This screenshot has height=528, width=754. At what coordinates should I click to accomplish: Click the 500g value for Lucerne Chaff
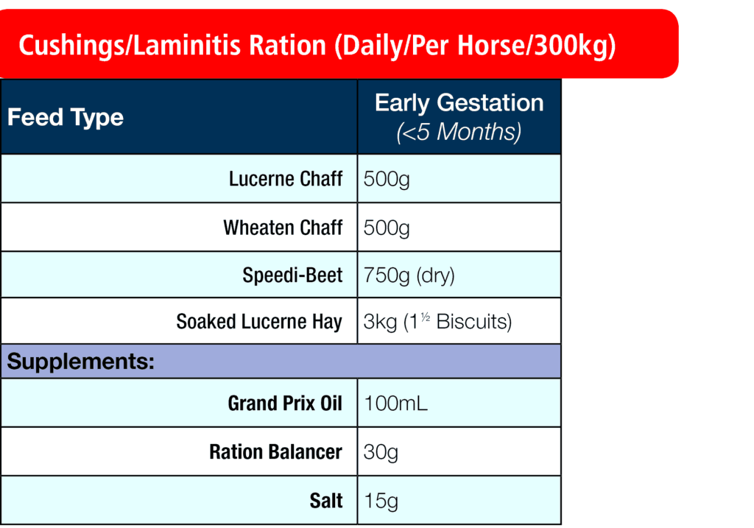click(387, 179)
